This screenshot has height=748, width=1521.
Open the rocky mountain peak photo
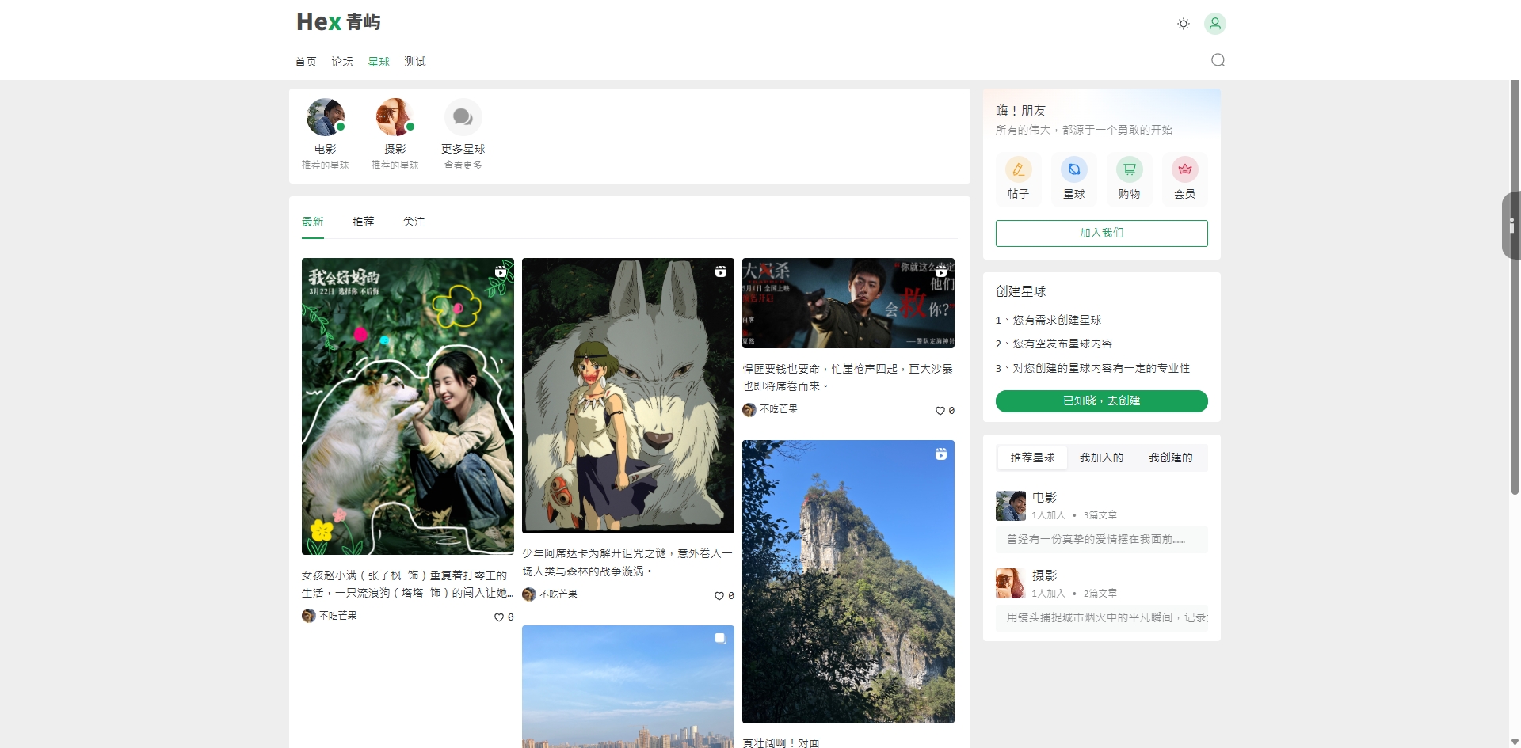click(848, 582)
